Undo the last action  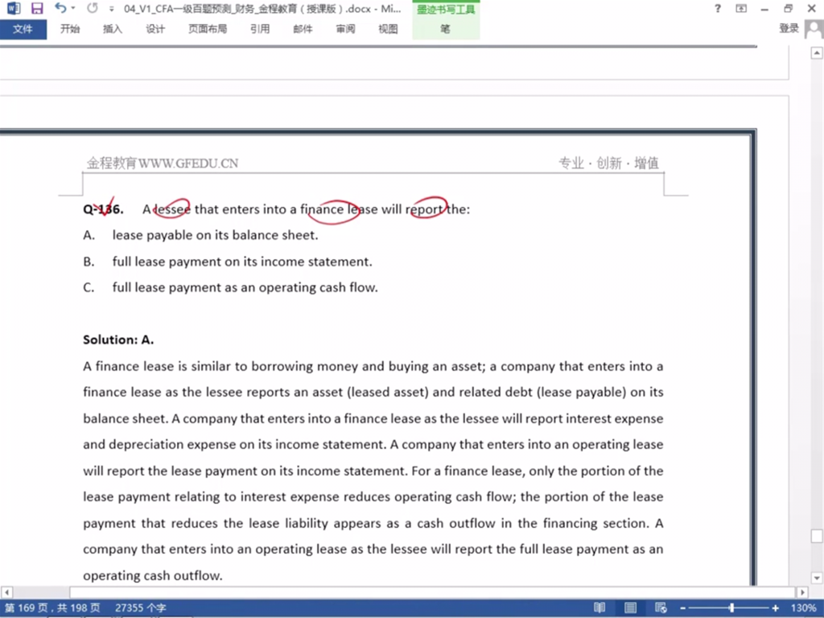click(x=60, y=8)
